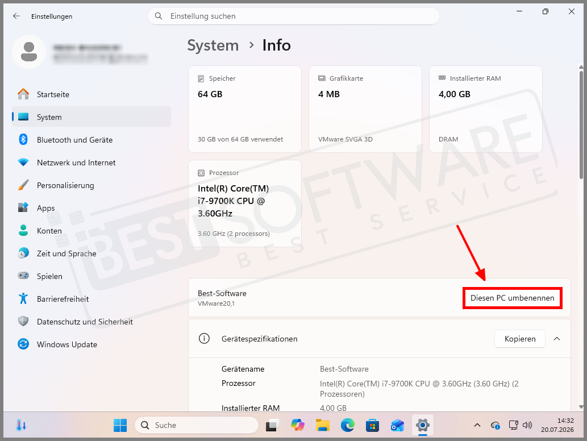Click the Kopieren button
This screenshot has height=441, width=587.
tap(519, 339)
